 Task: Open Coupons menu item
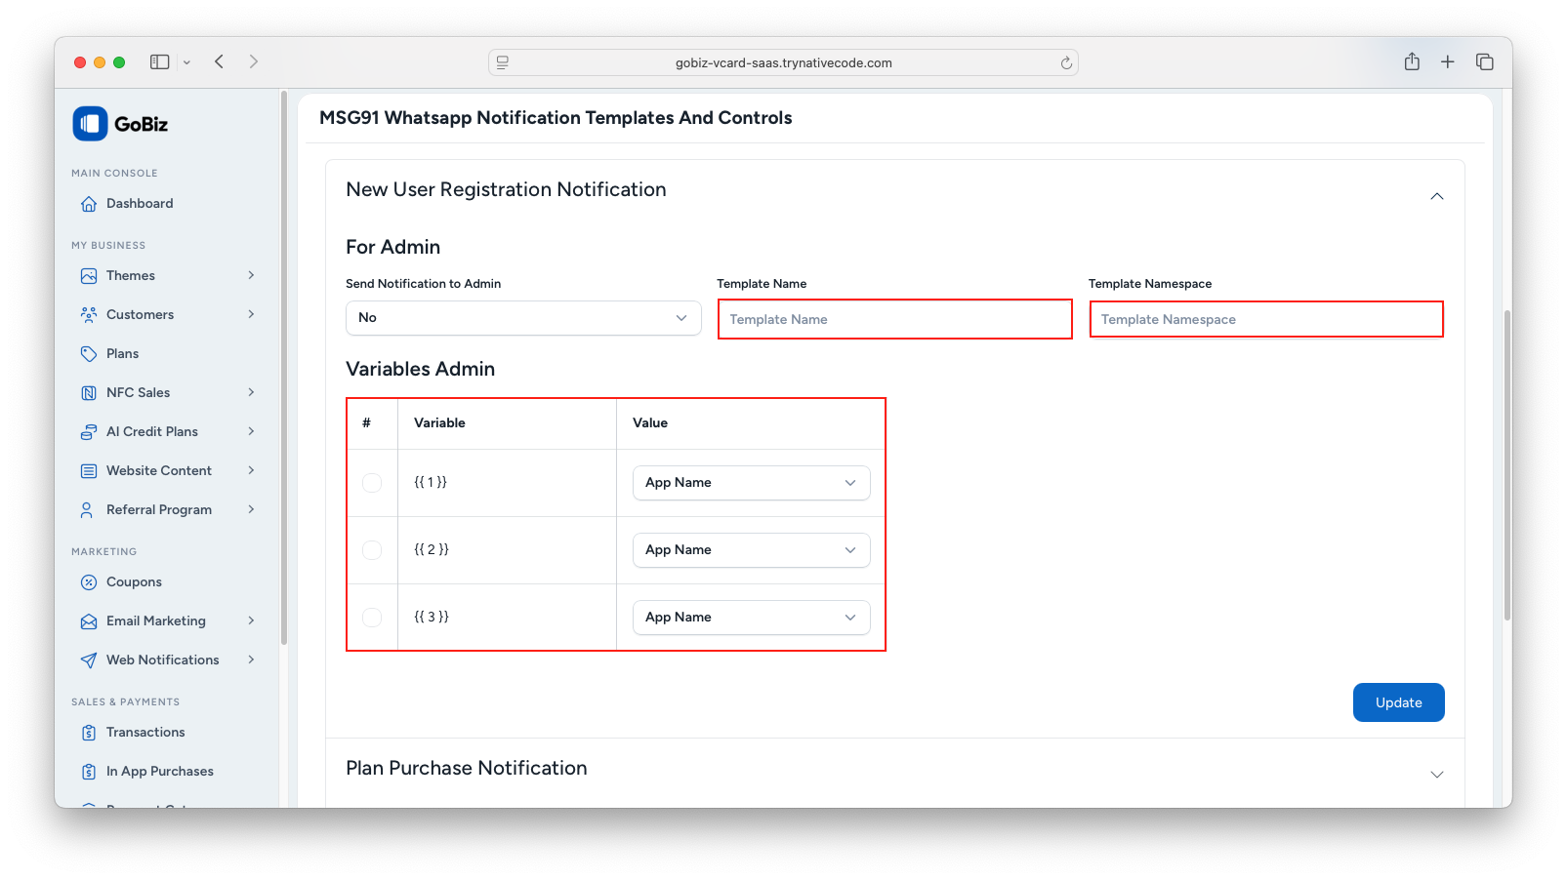tap(134, 582)
